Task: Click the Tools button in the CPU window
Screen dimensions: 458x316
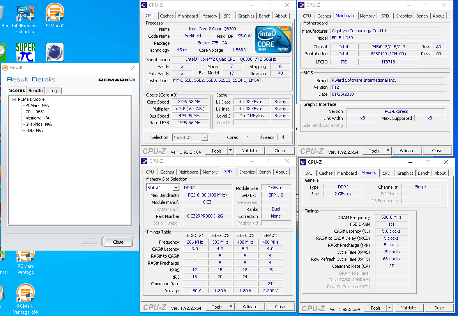Action: coord(216,151)
